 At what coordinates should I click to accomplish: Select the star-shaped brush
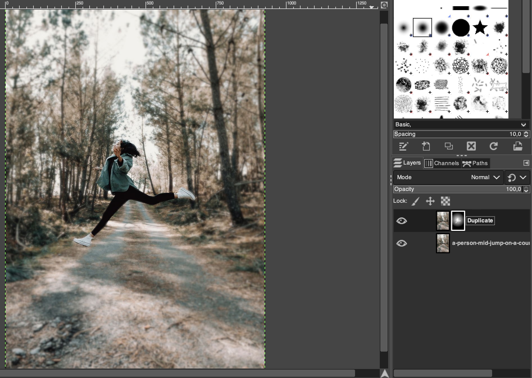(x=480, y=28)
